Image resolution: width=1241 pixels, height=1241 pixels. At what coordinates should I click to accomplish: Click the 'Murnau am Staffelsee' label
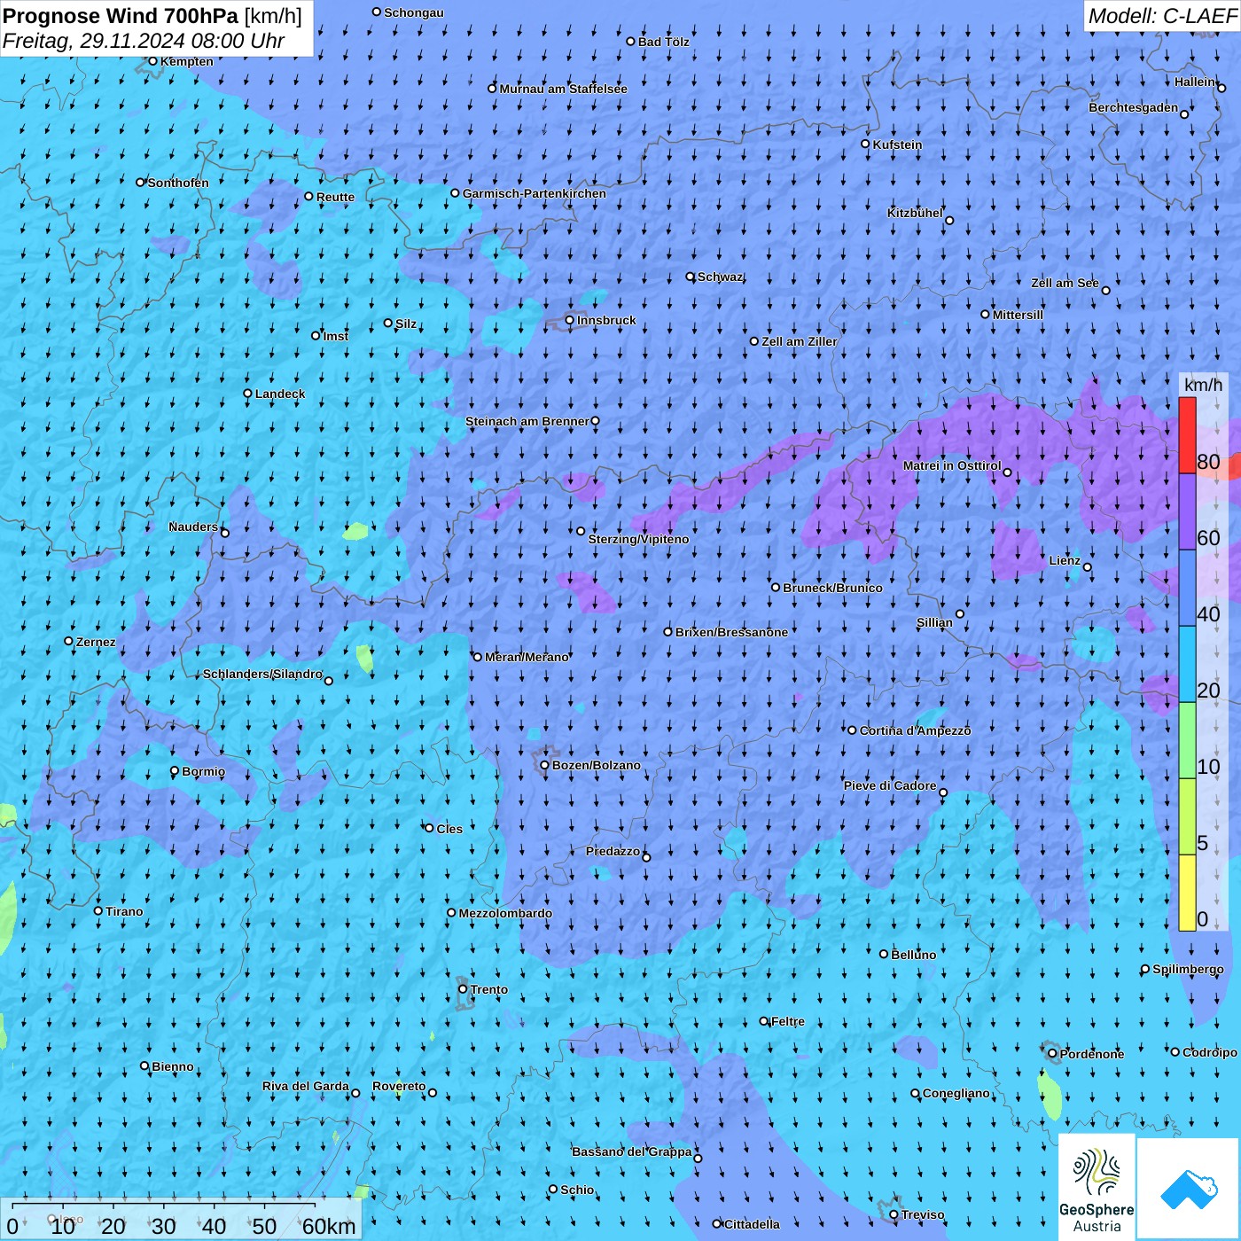tap(563, 89)
